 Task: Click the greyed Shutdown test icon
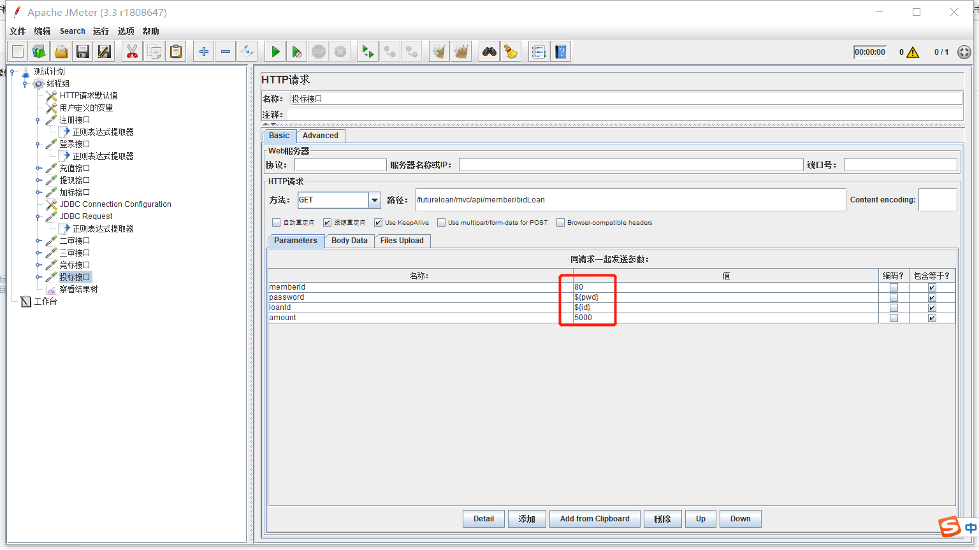(x=340, y=52)
